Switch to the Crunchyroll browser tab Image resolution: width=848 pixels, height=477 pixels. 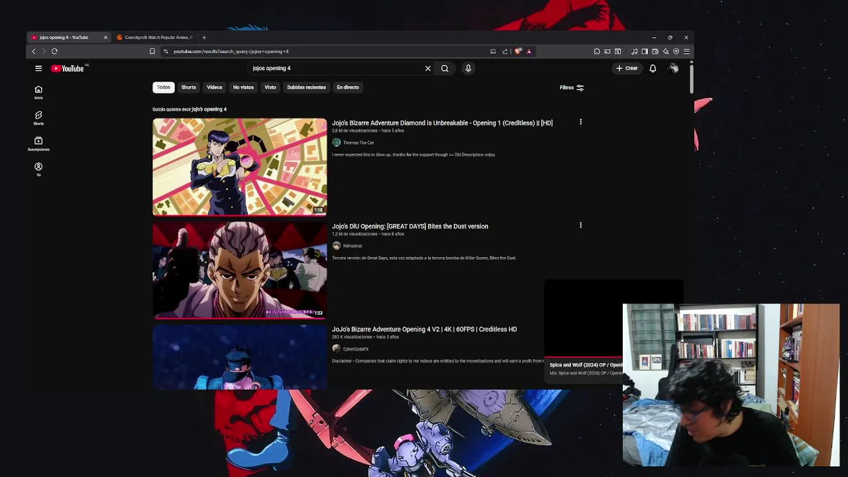click(156, 37)
